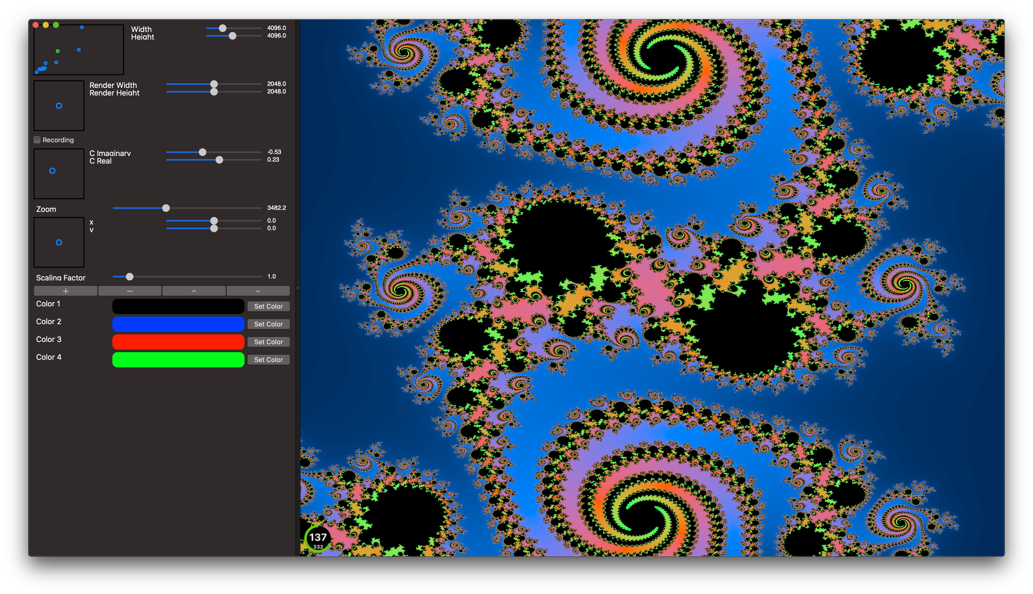Click the green dot in top presets pad
The image size is (1033, 594).
click(x=57, y=51)
